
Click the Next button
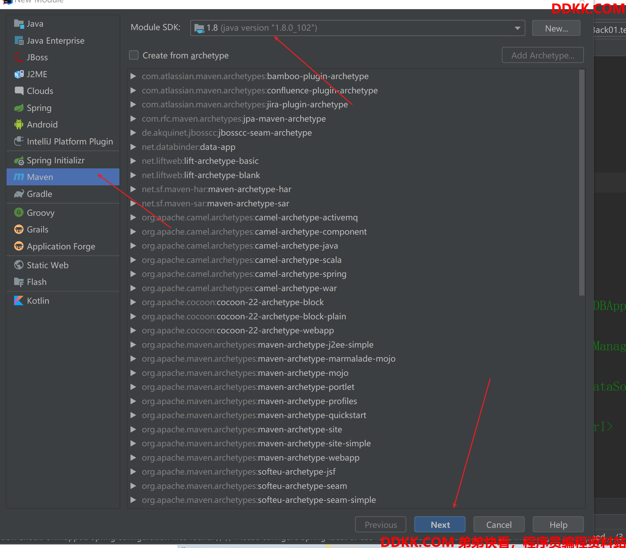(x=440, y=525)
